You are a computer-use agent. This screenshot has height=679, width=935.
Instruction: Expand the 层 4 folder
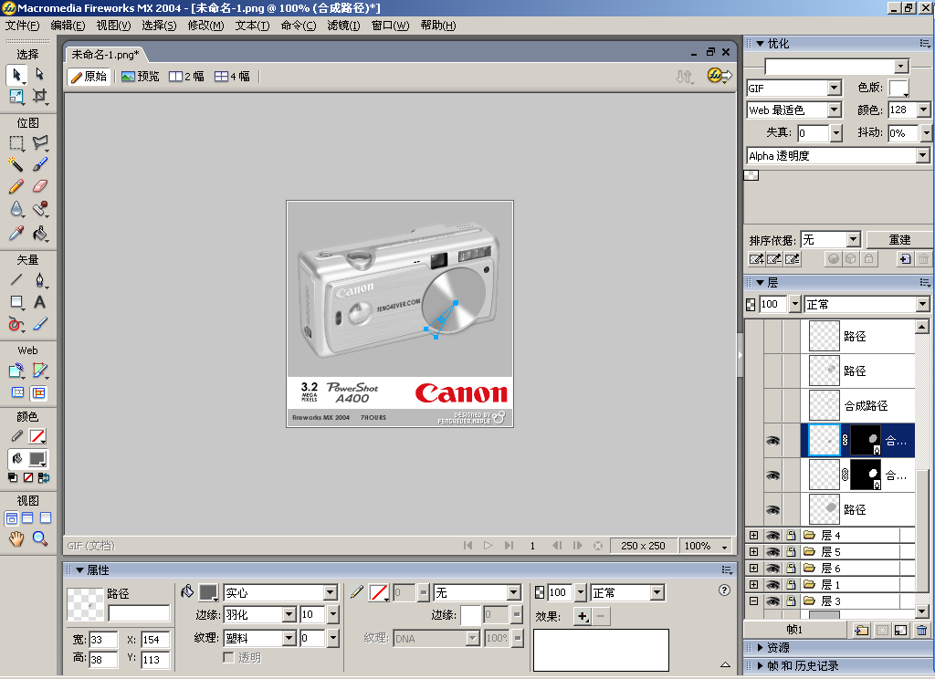753,536
